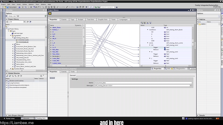Click the Go online toolbar button

pyautogui.click(x=61, y=7)
